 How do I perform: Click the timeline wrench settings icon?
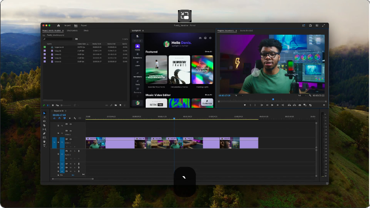tap(75, 118)
